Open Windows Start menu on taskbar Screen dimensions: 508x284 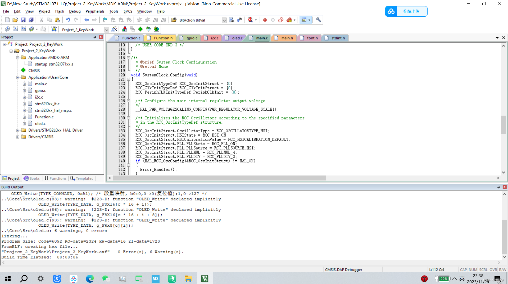pyautogui.click(x=8, y=278)
